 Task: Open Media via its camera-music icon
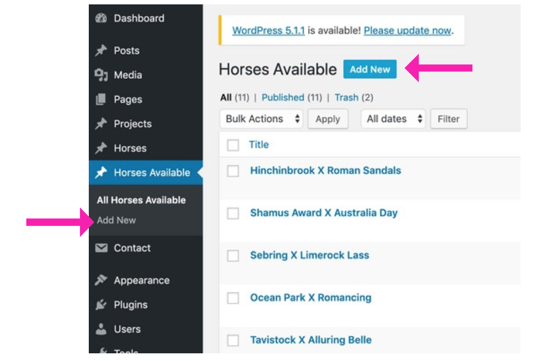point(101,75)
